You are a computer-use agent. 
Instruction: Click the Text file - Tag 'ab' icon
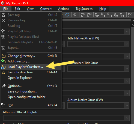(116, 15)
